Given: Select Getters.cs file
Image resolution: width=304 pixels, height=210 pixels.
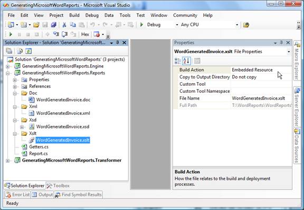Looking at the screenshot, I should [x=39, y=147].
